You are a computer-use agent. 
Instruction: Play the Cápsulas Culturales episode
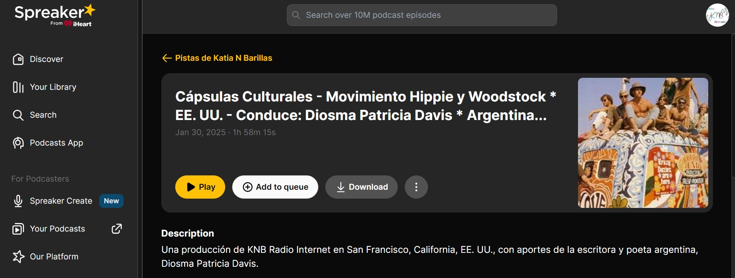(200, 187)
